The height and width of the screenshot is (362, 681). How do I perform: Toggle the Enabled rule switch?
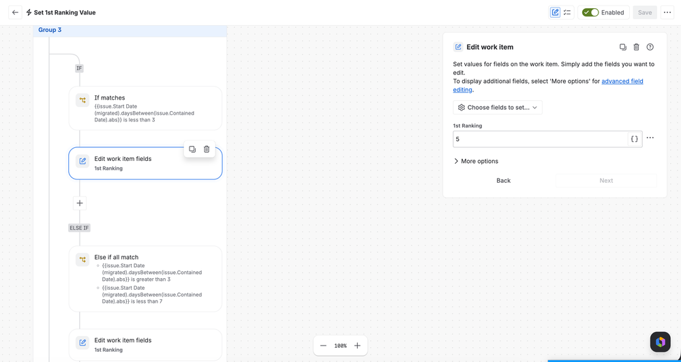(x=590, y=12)
